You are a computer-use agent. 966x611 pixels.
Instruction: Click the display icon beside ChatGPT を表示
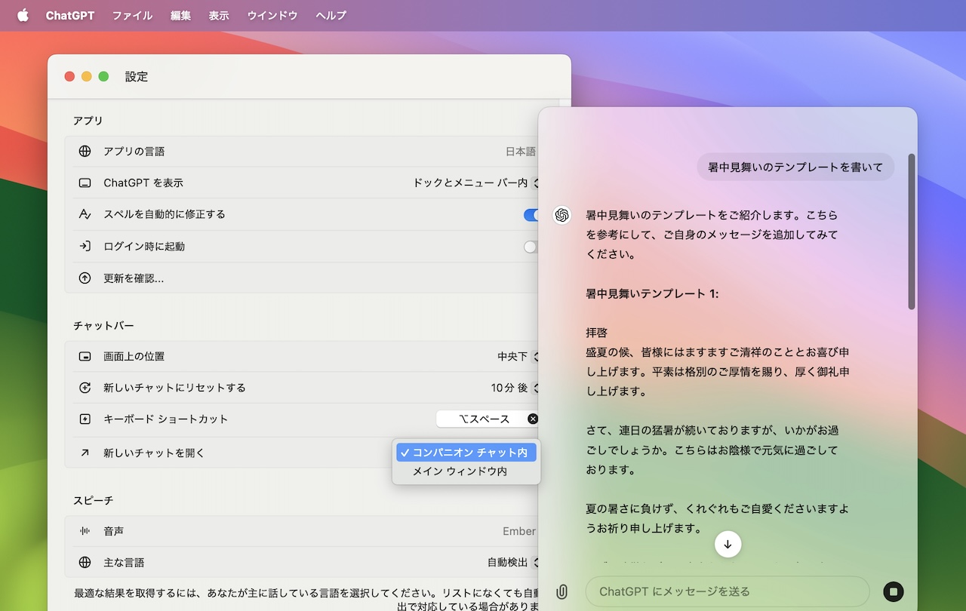click(x=85, y=183)
